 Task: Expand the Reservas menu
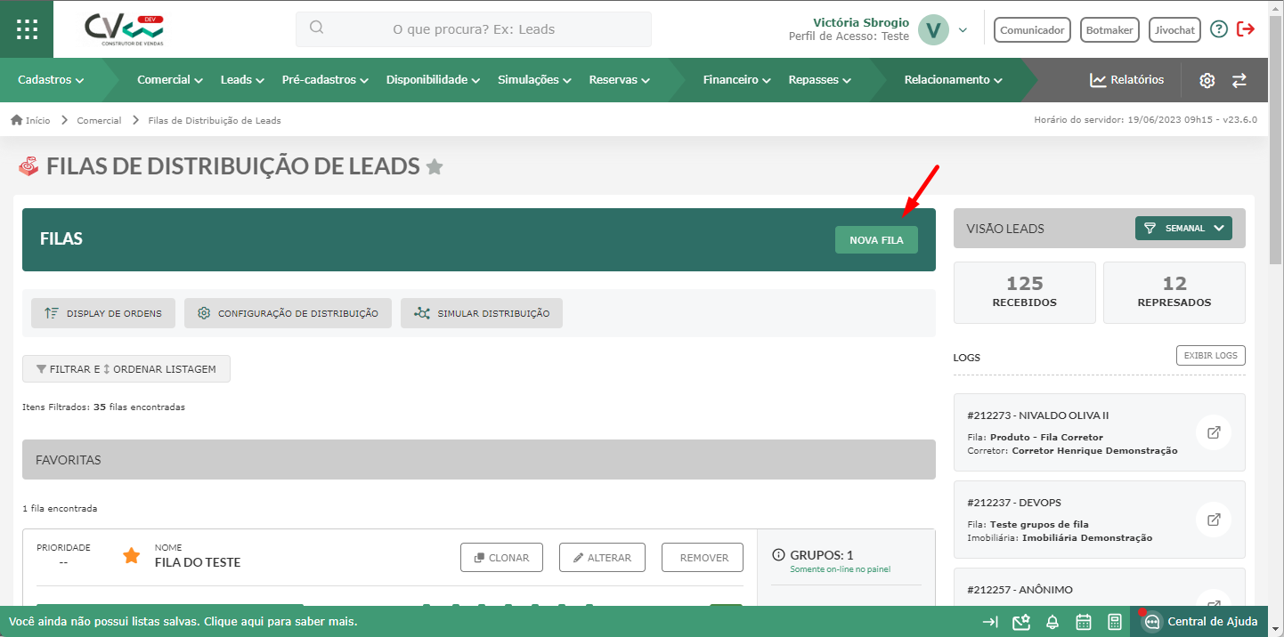619,80
